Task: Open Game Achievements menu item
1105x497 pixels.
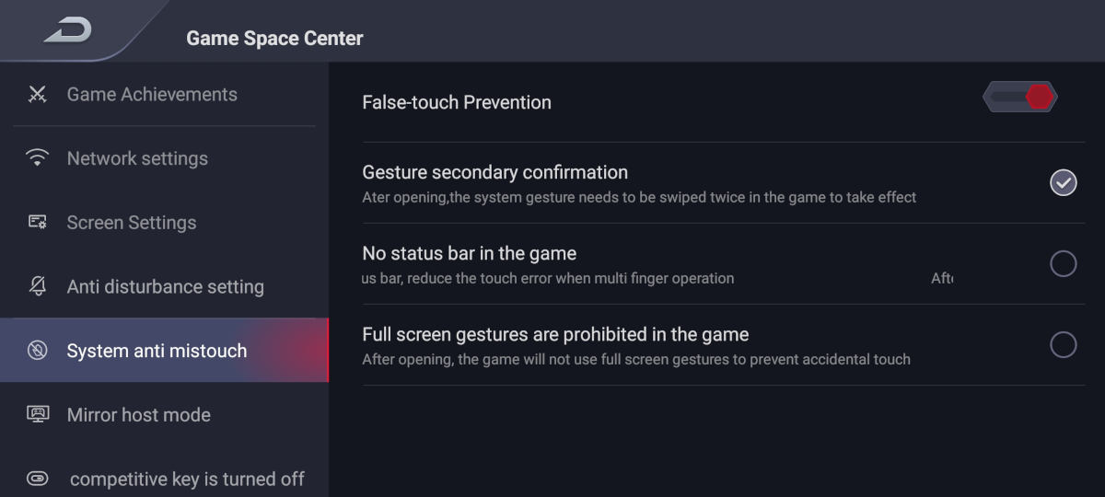Action: [x=152, y=94]
